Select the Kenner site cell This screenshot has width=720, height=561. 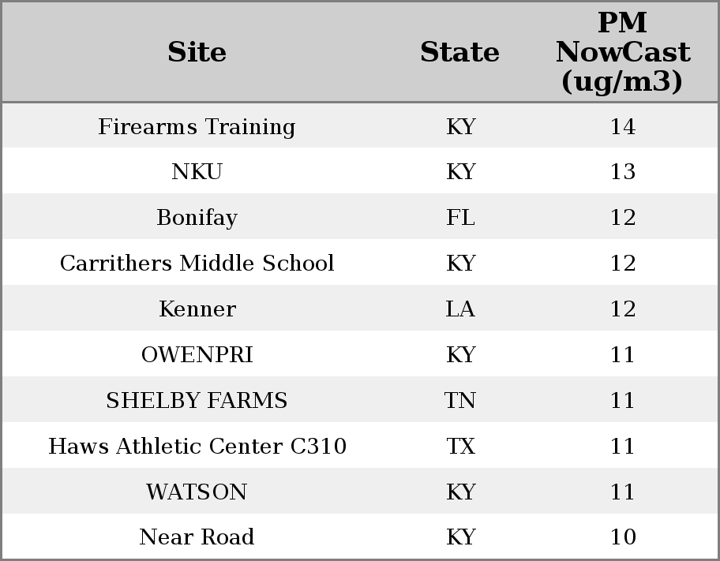[197, 309]
